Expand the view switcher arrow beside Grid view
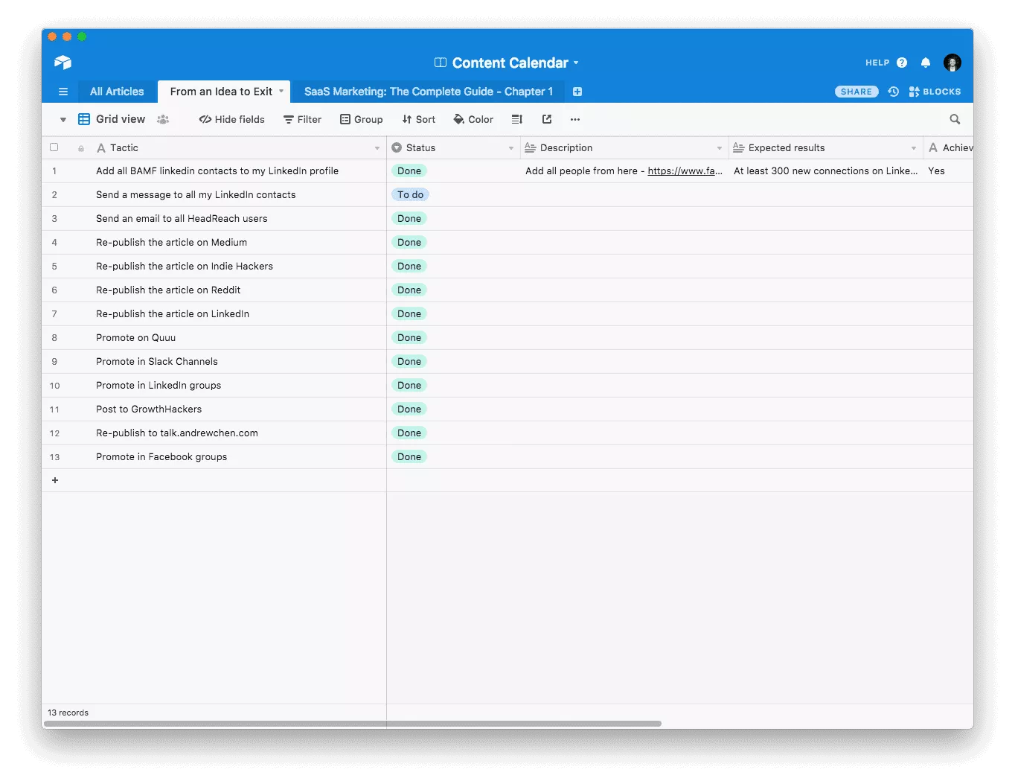The image size is (1015, 784). coord(63,119)
